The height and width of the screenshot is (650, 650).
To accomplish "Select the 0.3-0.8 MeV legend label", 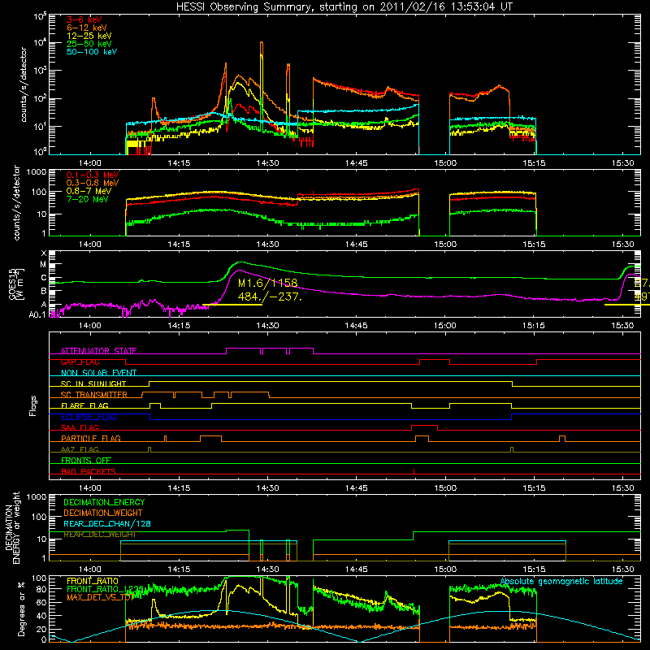I will click(x=93, y=183).
